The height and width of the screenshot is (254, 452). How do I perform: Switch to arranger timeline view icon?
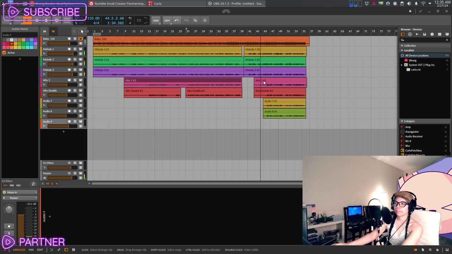(53, 31)
